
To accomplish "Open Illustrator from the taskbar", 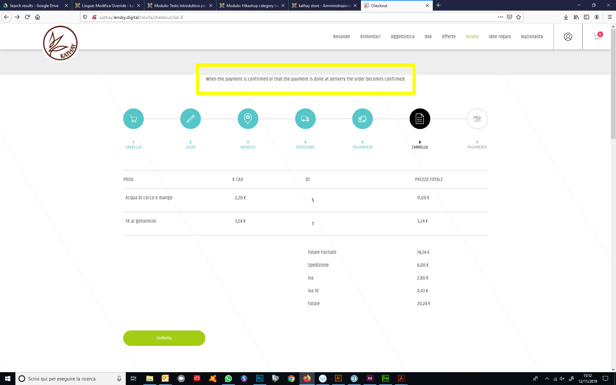I will click(x=338, y=379).
